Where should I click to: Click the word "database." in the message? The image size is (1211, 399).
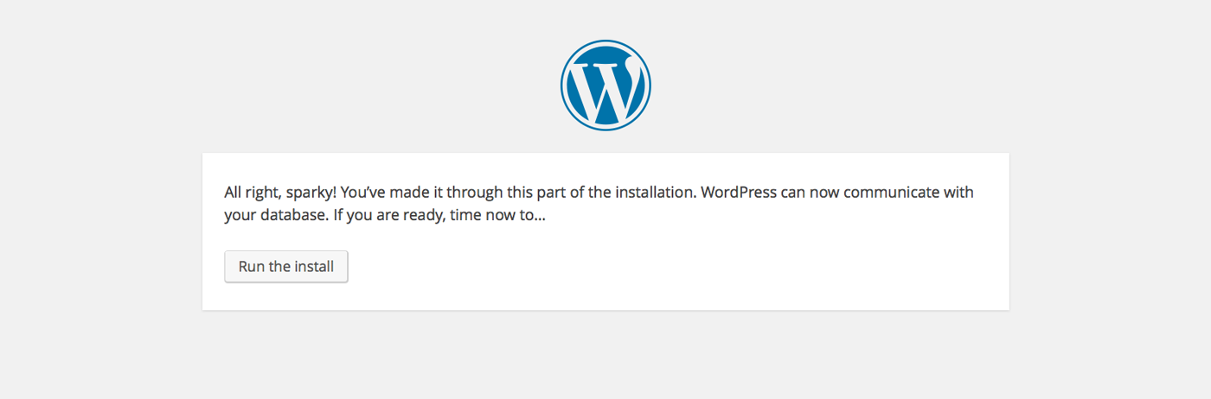[294, 215]
